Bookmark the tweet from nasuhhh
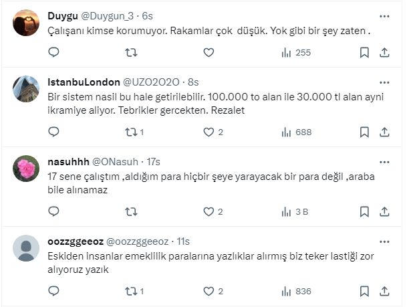The image size is (407, 307). (x=364, y=211)
